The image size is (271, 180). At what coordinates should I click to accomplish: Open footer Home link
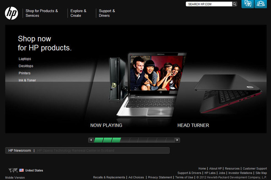202,169
